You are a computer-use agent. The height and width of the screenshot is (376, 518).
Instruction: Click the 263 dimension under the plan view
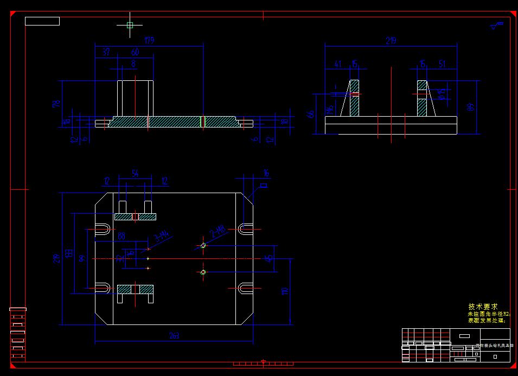point(174,335)
